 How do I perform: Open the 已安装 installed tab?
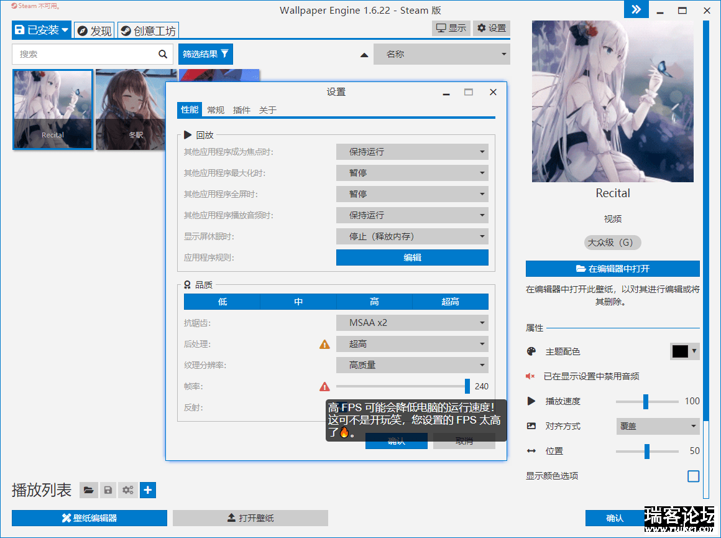tap(42, 30)
